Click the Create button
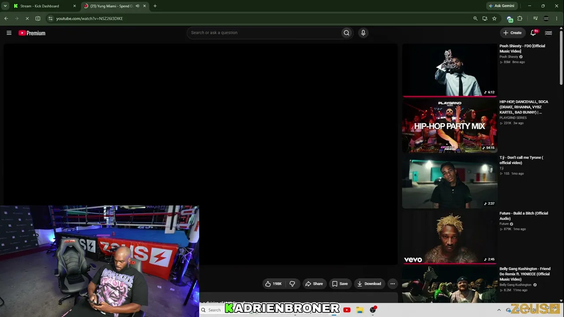The image size is (564, 317). coord(512,33)
